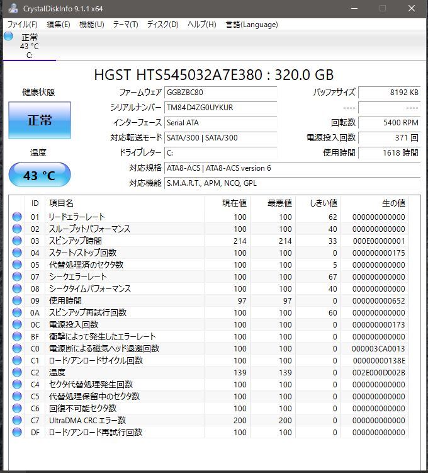Click the ID column header
The height and width of the screenshot is (473, 428).
point(35,203)
